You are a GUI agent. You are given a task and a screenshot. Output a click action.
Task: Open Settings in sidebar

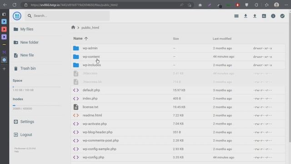click(24, 122)
